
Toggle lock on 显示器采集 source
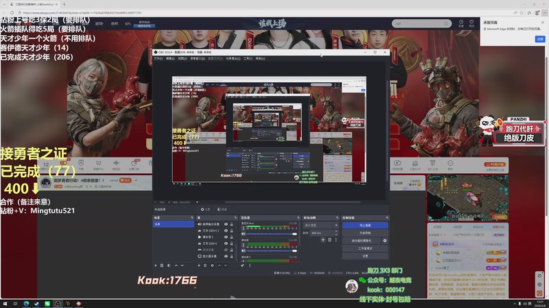tap(231, 256)
